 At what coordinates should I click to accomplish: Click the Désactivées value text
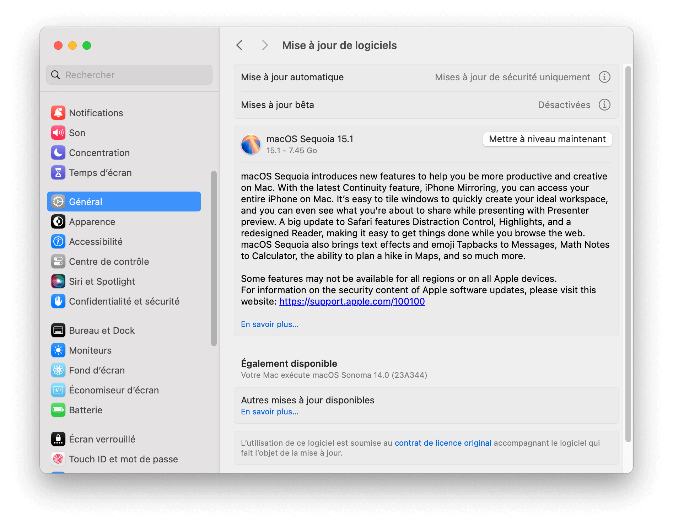pyautogui.click(x=564, y=105)
